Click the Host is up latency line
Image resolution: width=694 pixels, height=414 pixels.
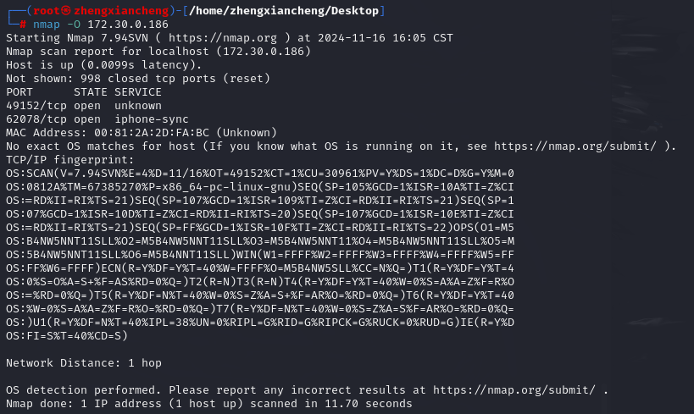click(x=104, y=65)
